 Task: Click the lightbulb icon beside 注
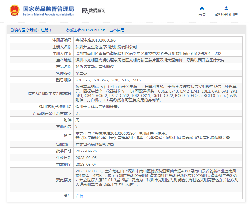66,196
